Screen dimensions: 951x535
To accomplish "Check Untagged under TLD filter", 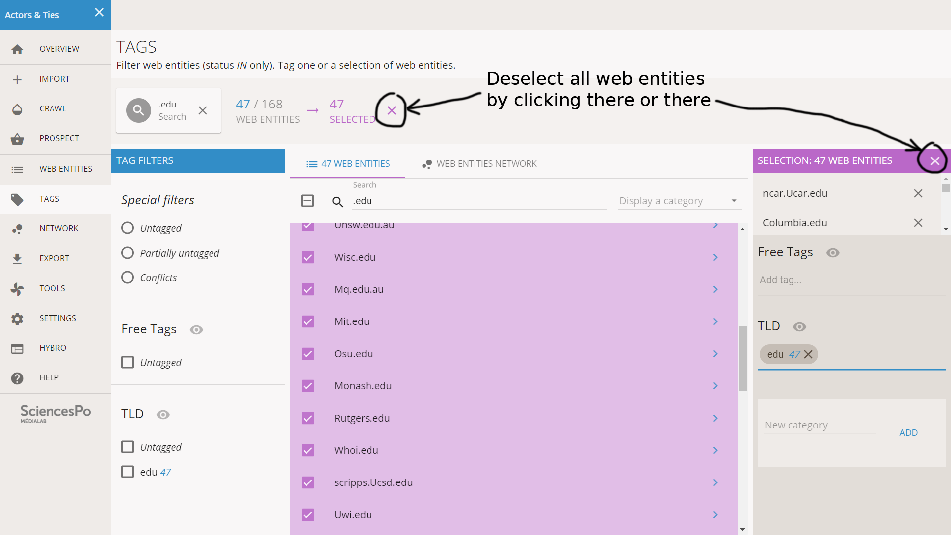I will [127, 447].
